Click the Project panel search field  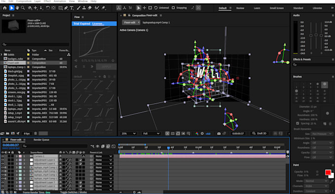[x=35, y=45]
